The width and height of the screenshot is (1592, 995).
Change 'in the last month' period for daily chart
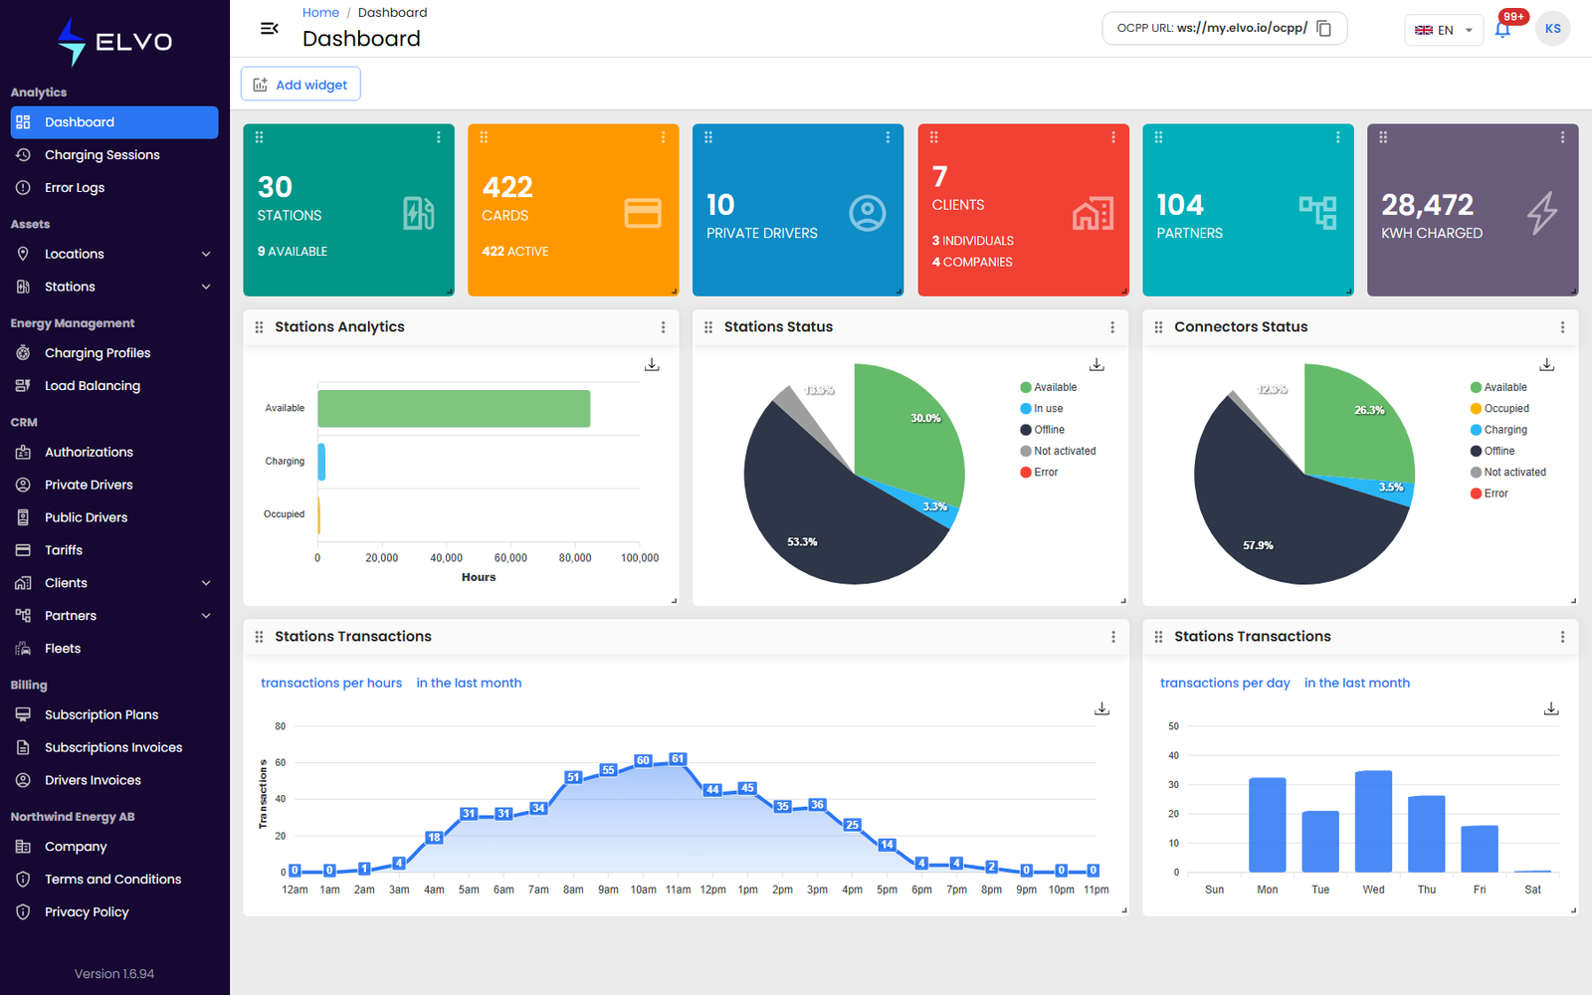click(x=1357, y=683)
